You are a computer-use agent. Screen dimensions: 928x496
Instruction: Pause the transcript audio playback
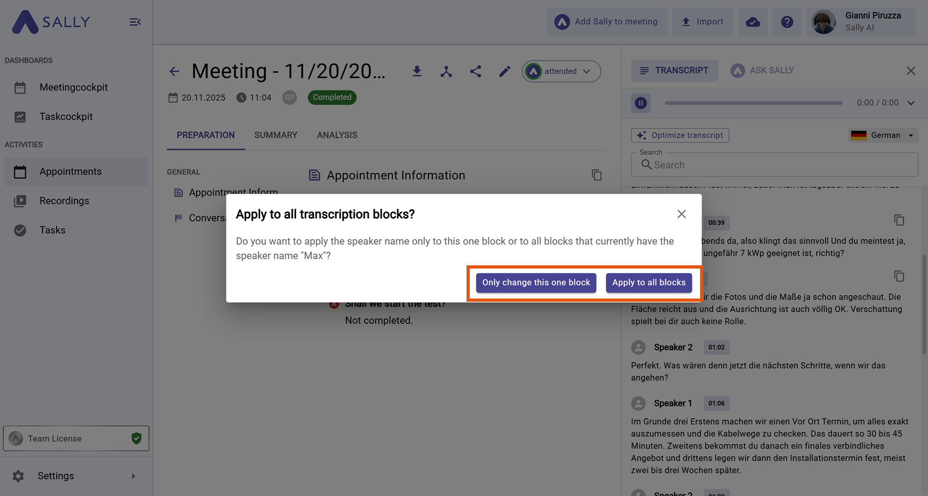(641, 103)
